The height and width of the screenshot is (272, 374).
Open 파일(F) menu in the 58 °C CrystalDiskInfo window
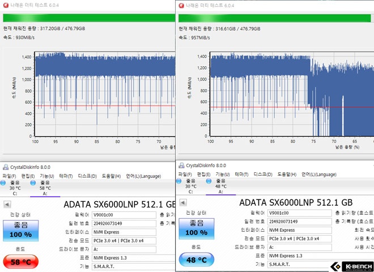pos(9,176)
